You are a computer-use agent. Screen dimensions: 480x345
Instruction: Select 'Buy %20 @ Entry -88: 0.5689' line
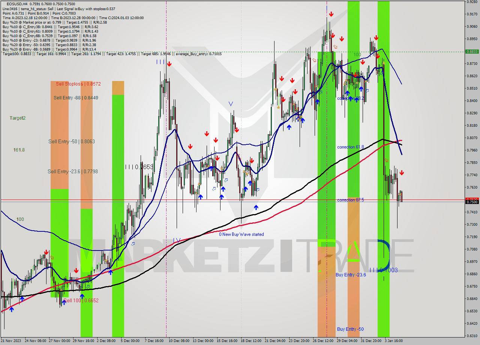click(x=49, y=49)
